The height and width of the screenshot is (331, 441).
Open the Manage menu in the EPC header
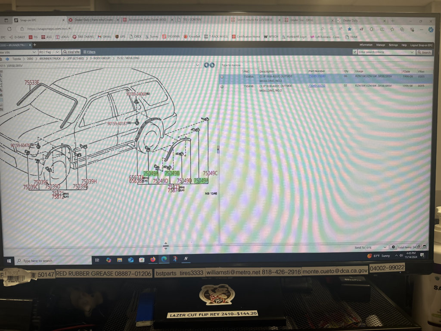[x=380, y=45]
